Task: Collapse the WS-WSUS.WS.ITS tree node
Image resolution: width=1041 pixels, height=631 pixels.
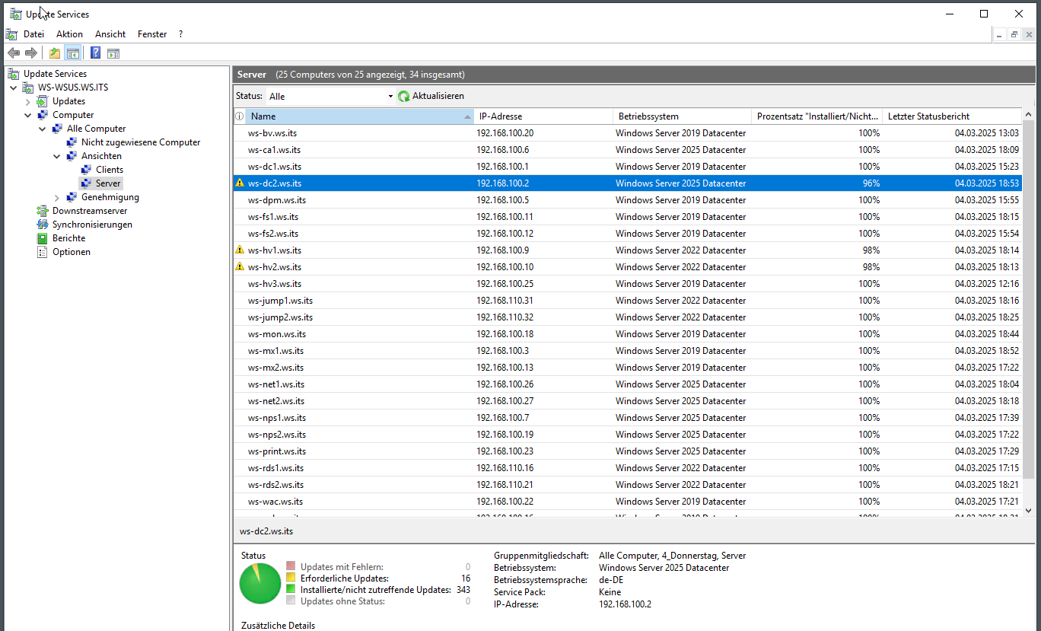Action: pos(14,88)
